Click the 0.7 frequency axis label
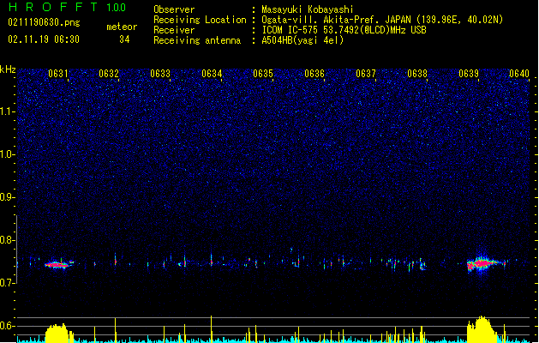The height and width of the screenshot is (343, 539). point(7,283)
